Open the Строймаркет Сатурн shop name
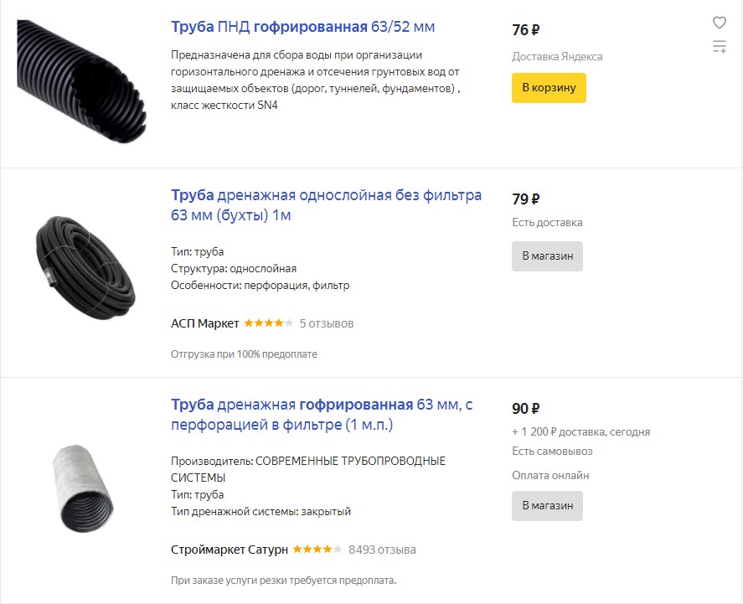The image size is (743, 604). tap(229, 550)
